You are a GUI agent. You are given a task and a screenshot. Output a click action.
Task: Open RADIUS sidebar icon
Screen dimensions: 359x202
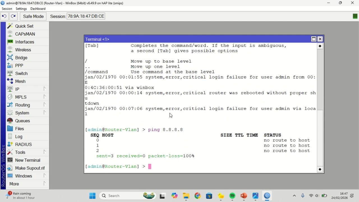tap(10, 144)
